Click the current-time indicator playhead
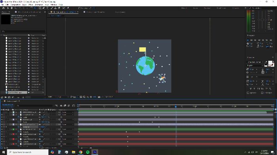277x155 pixels. pos(176,106)
